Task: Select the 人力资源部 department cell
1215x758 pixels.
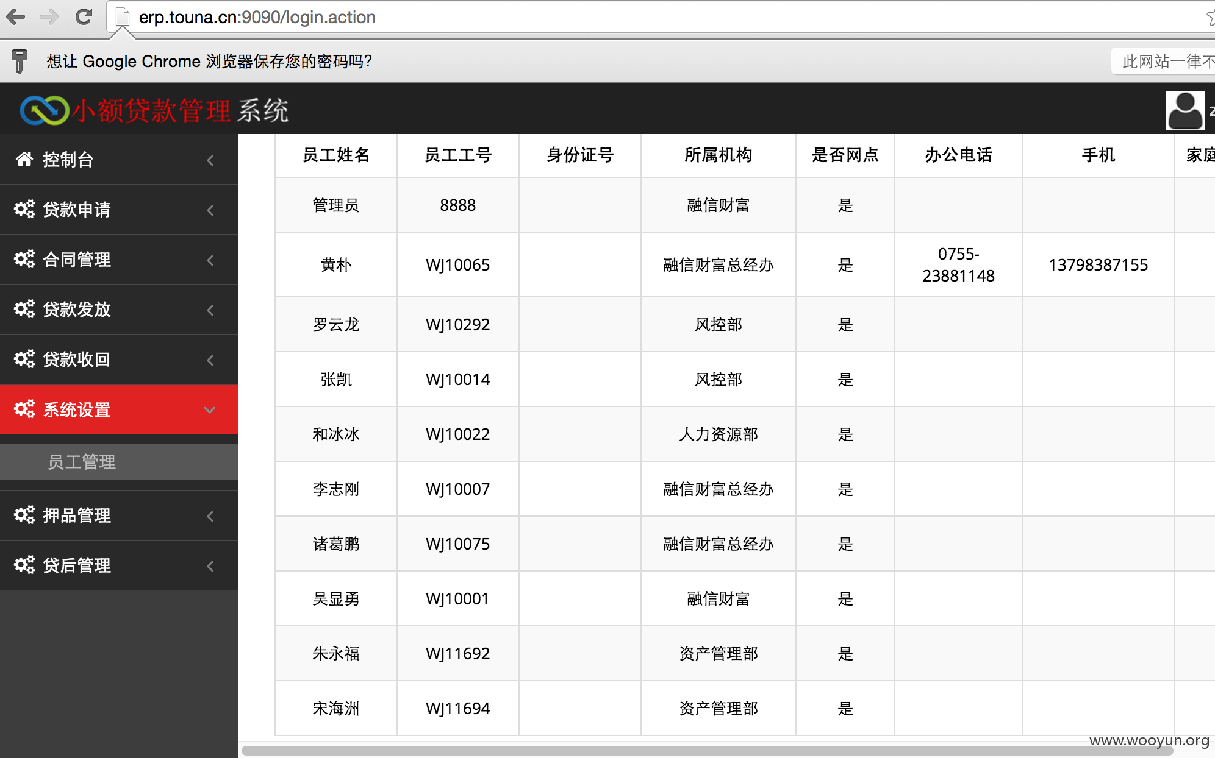Action: pos(719,434)
